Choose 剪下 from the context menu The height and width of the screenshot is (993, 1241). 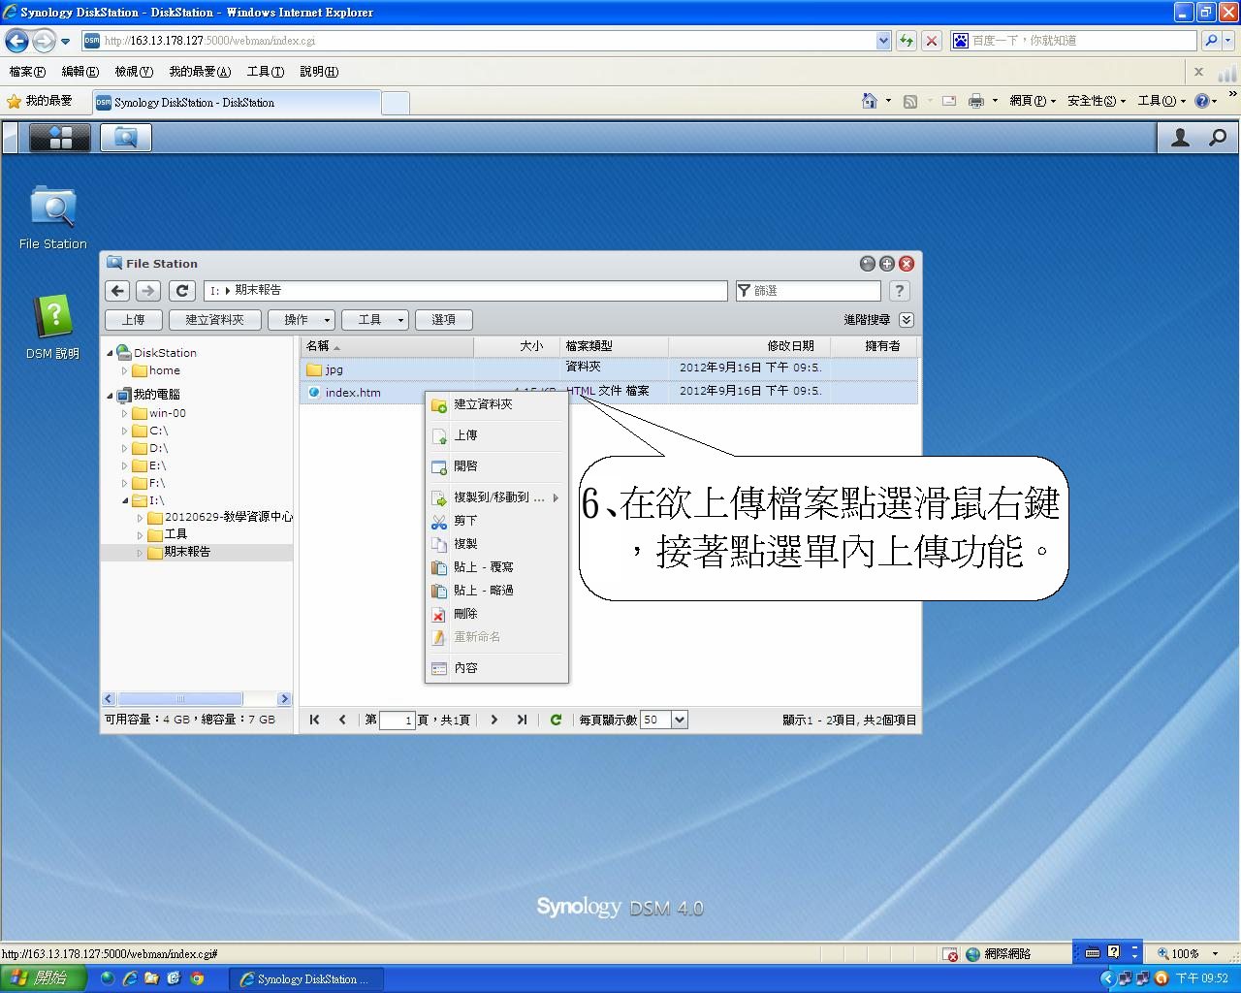coord(495,521)
